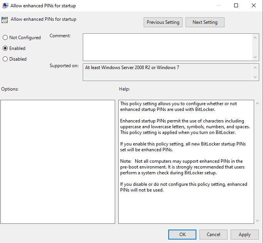This screenshot has width=263, height=243.
Task: Click the Comment box scroll down arrow
Action: [255, 57]
